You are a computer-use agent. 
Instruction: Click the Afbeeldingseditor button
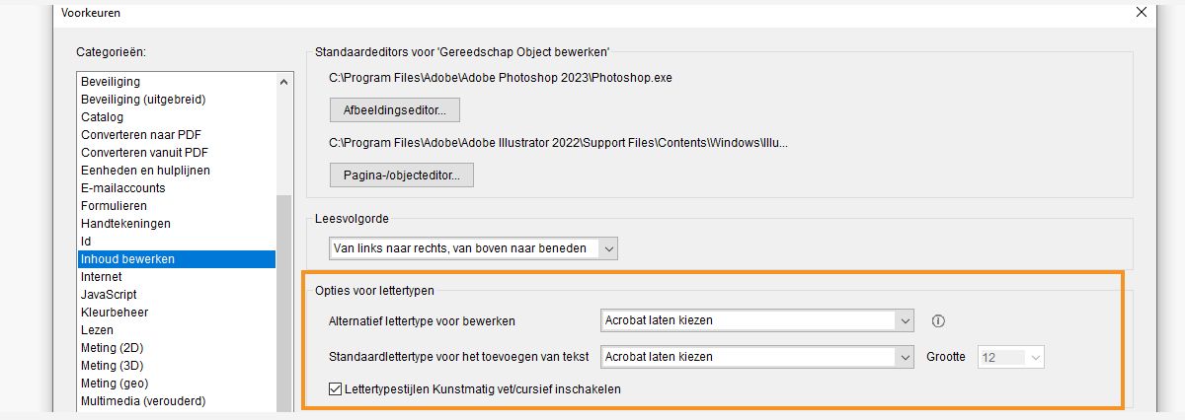[395, 108]
